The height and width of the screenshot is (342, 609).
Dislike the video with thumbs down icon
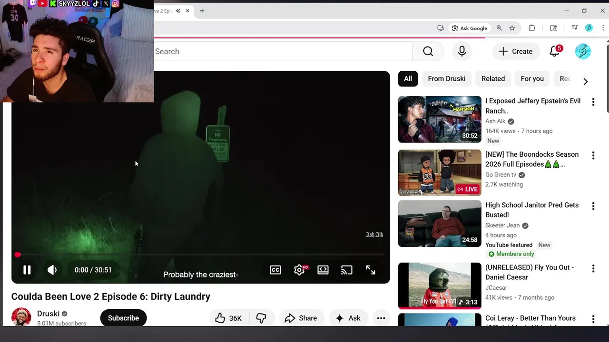pos(261,318)
